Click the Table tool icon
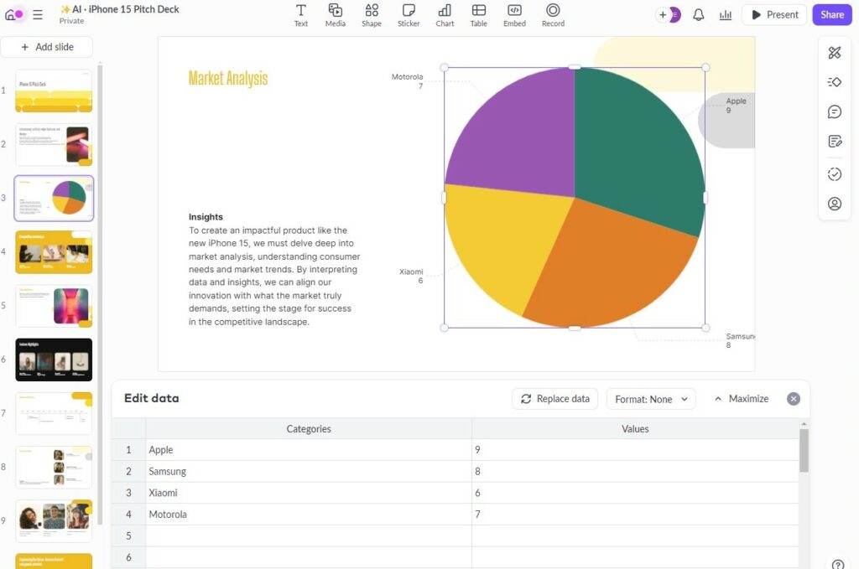This screenshot has width=859, height=569. 478,14
